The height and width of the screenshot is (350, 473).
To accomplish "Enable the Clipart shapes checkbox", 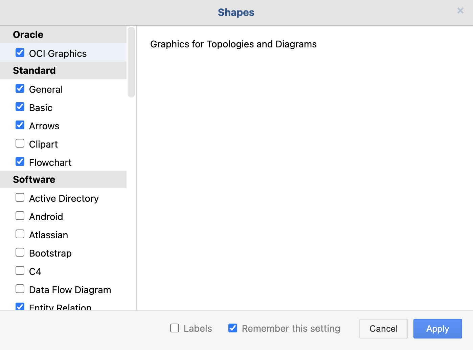I will pyautogui.click(x=20, y=144).
